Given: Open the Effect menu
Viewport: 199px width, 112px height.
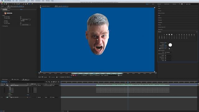Looking at the screenshot, I should coord(32,1).
